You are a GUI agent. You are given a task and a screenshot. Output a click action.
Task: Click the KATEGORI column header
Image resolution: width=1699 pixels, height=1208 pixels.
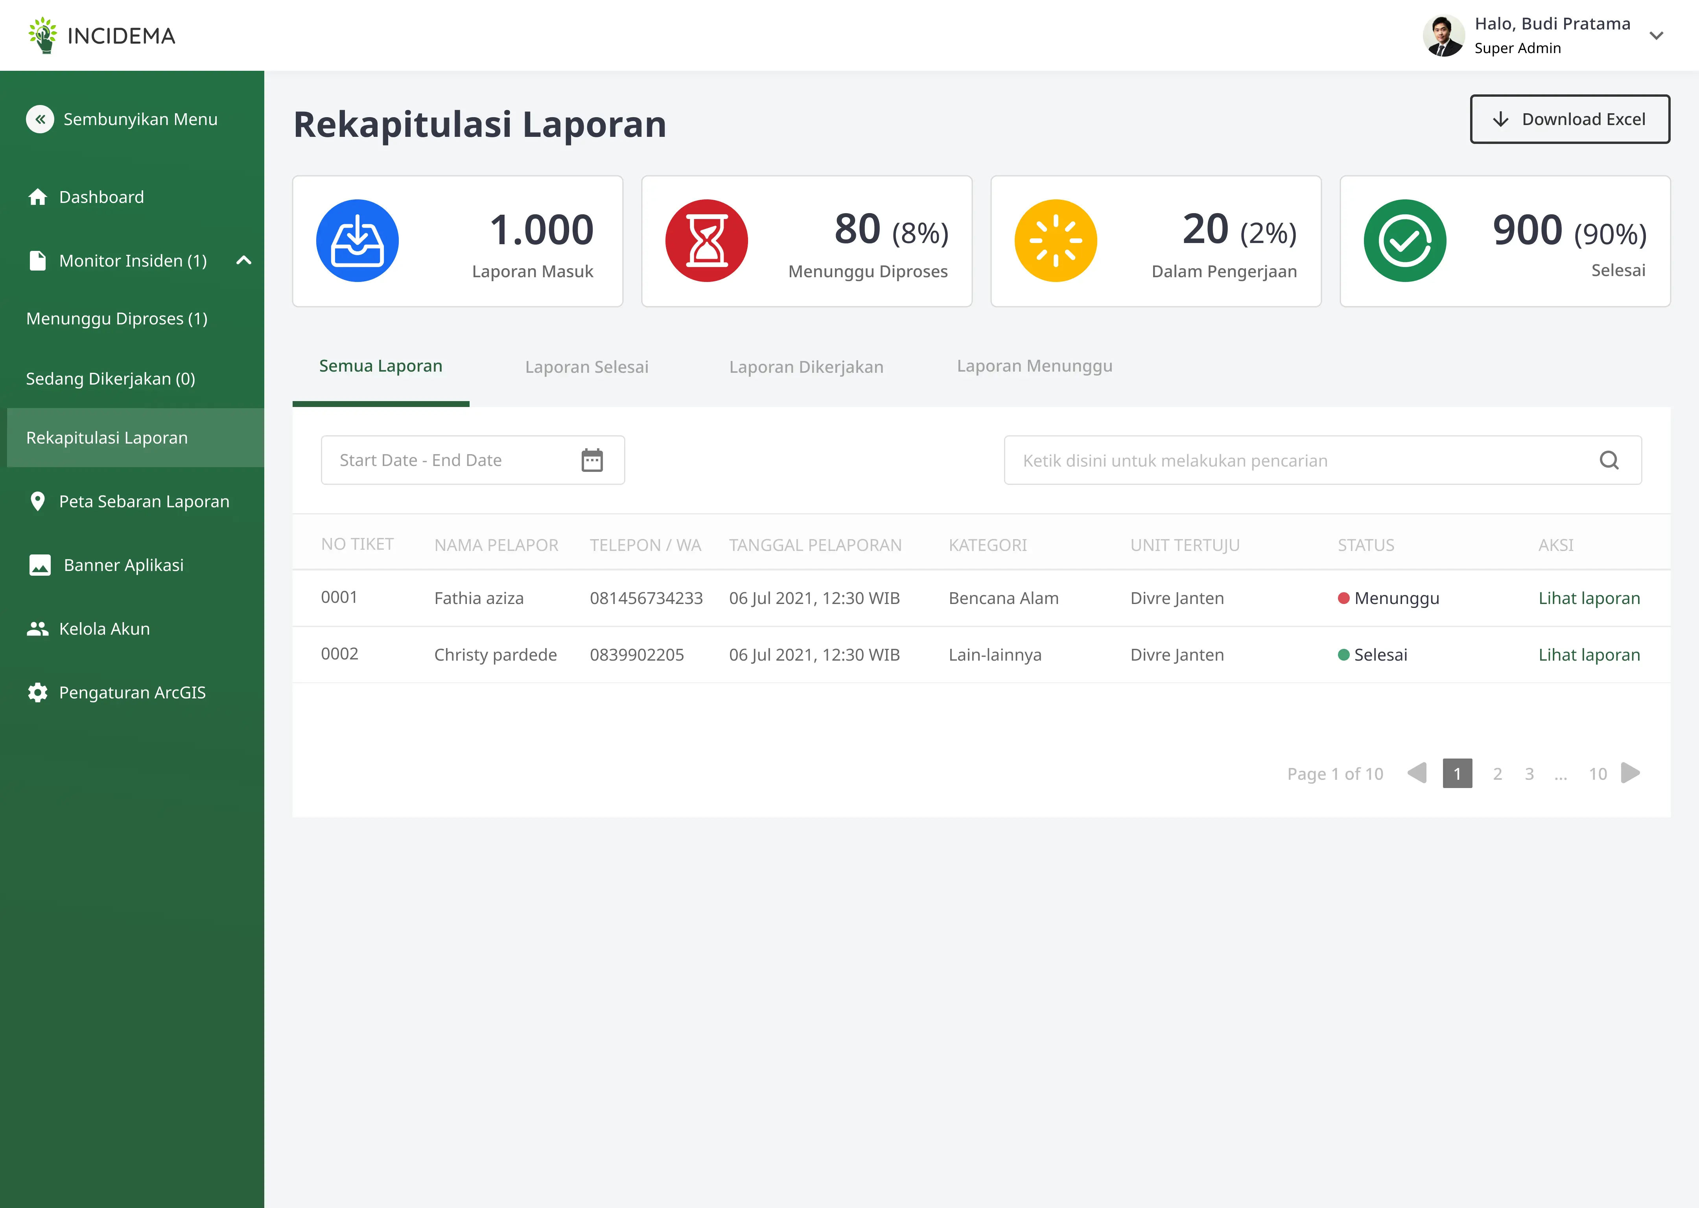pyautogui.click(x=988, y=545)
